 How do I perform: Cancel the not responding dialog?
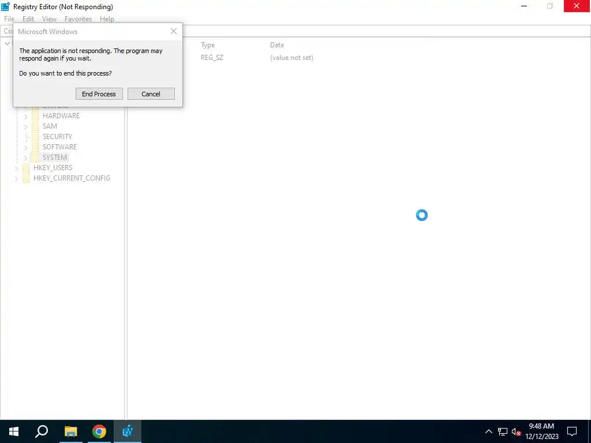click(151, 94)
